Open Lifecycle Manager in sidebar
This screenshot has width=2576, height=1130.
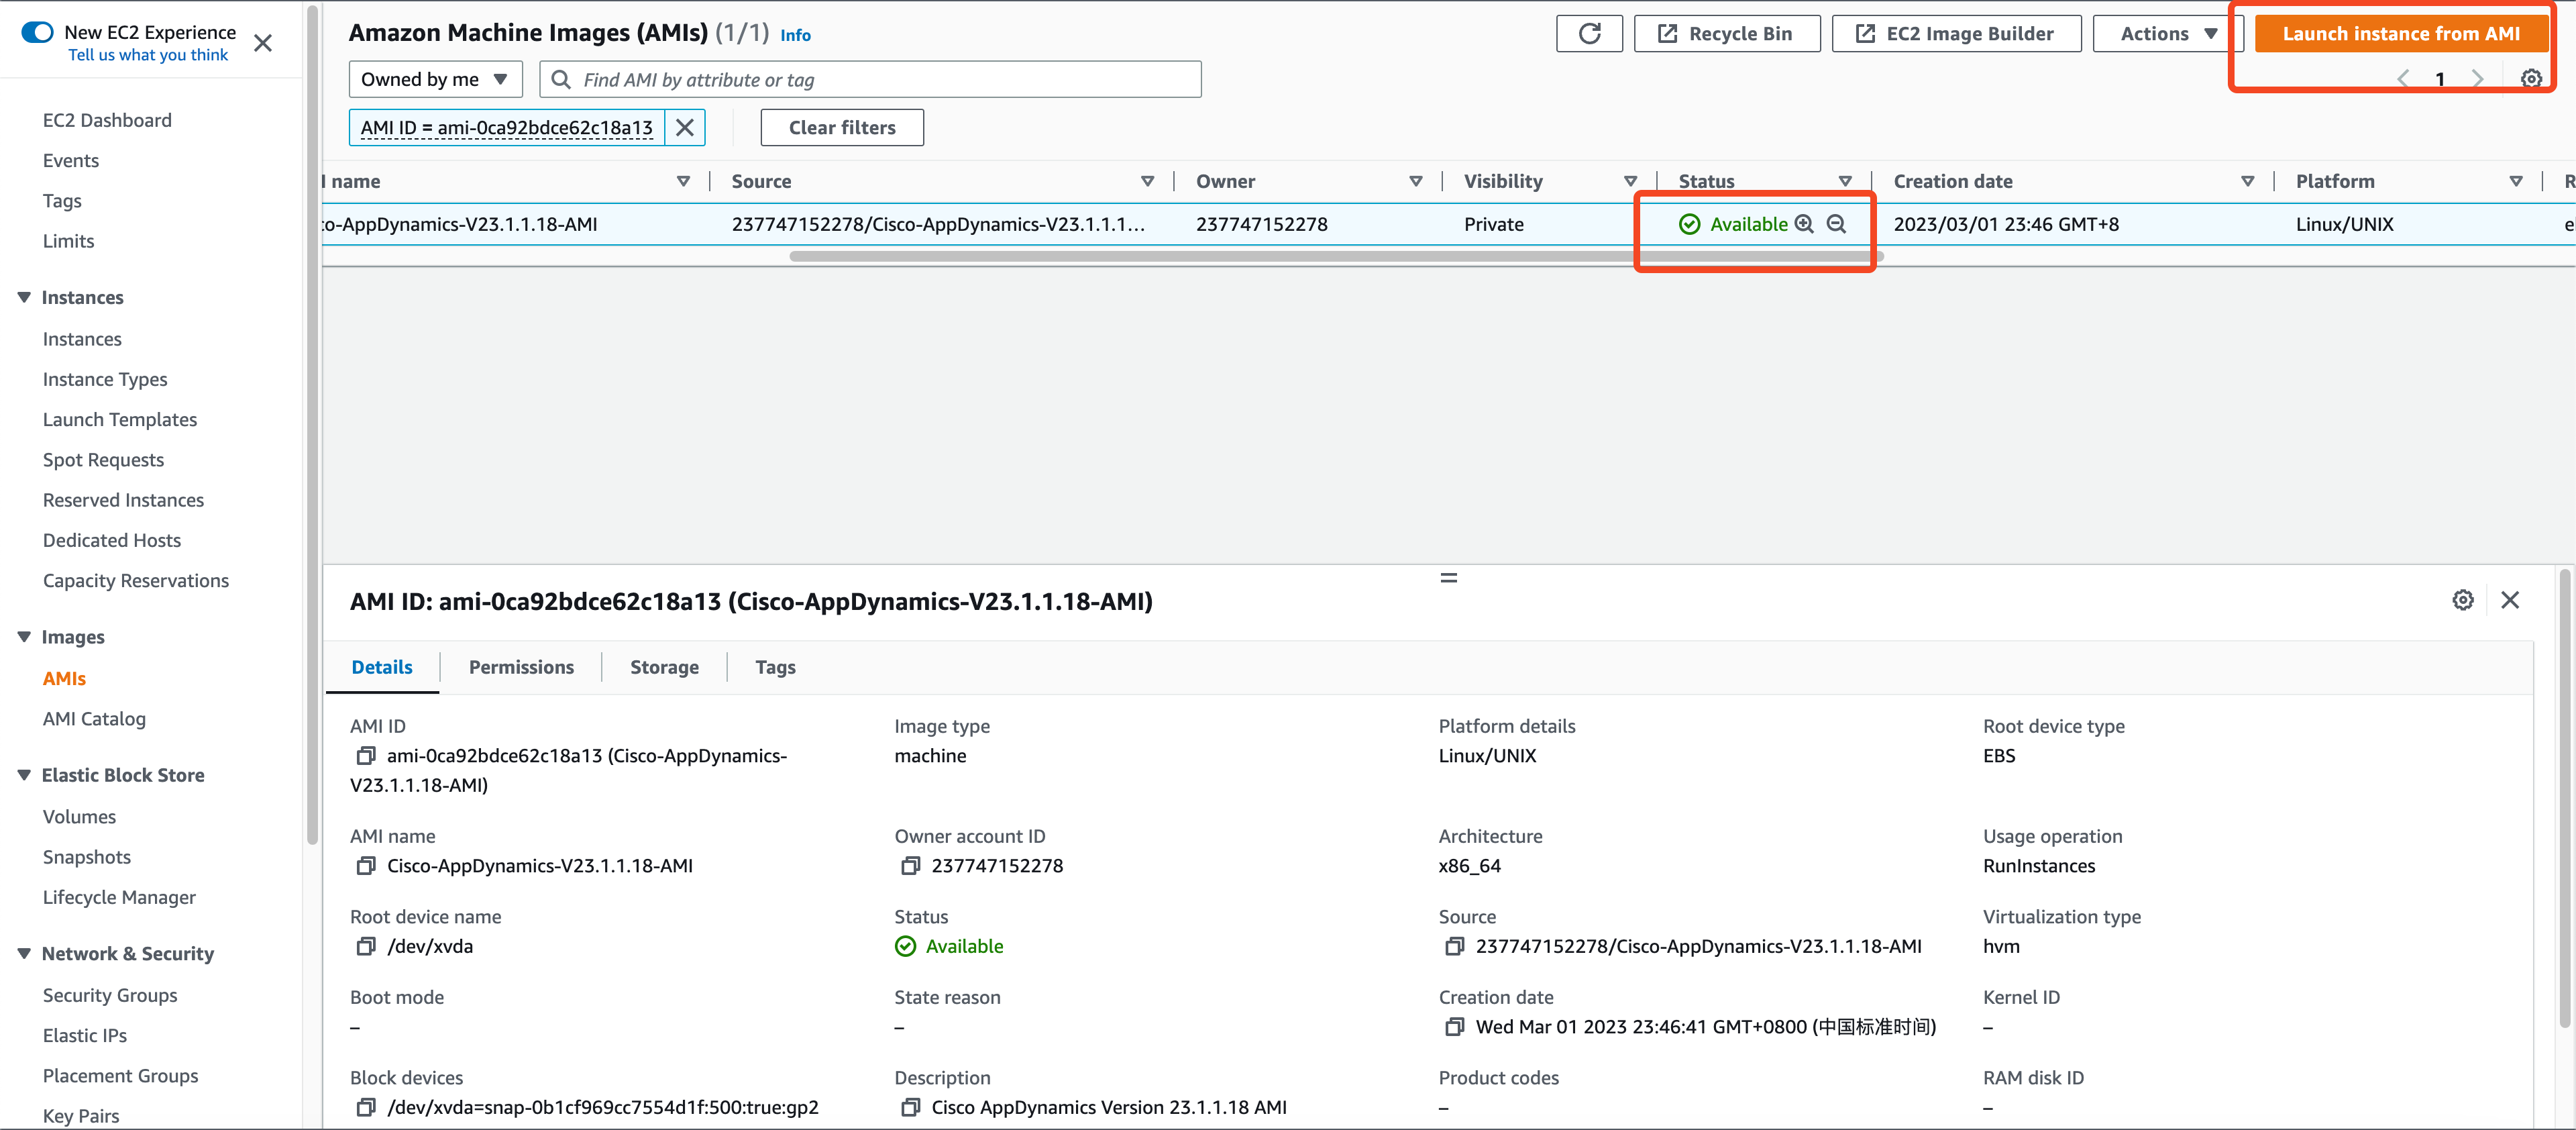[119, 897]
